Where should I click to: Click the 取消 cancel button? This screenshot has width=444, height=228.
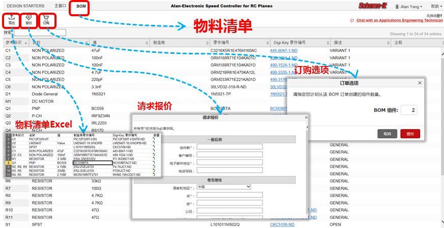click(x=387, y=134)
